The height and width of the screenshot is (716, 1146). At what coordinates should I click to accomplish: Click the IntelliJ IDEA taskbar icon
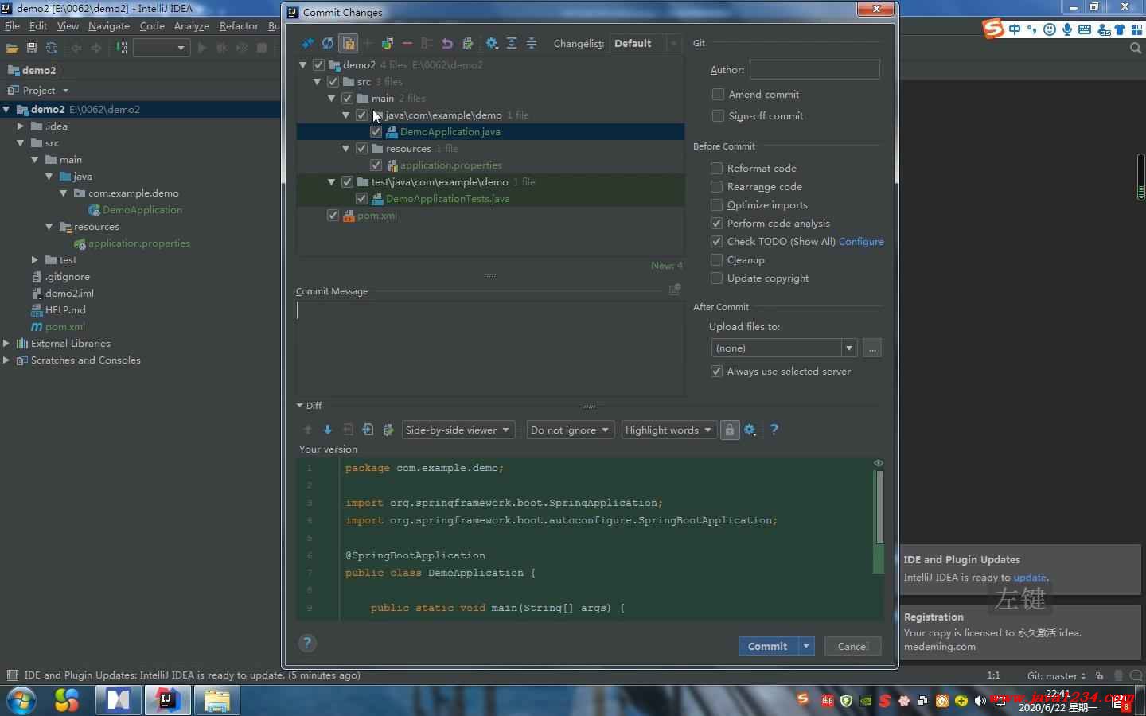(166, 700)
